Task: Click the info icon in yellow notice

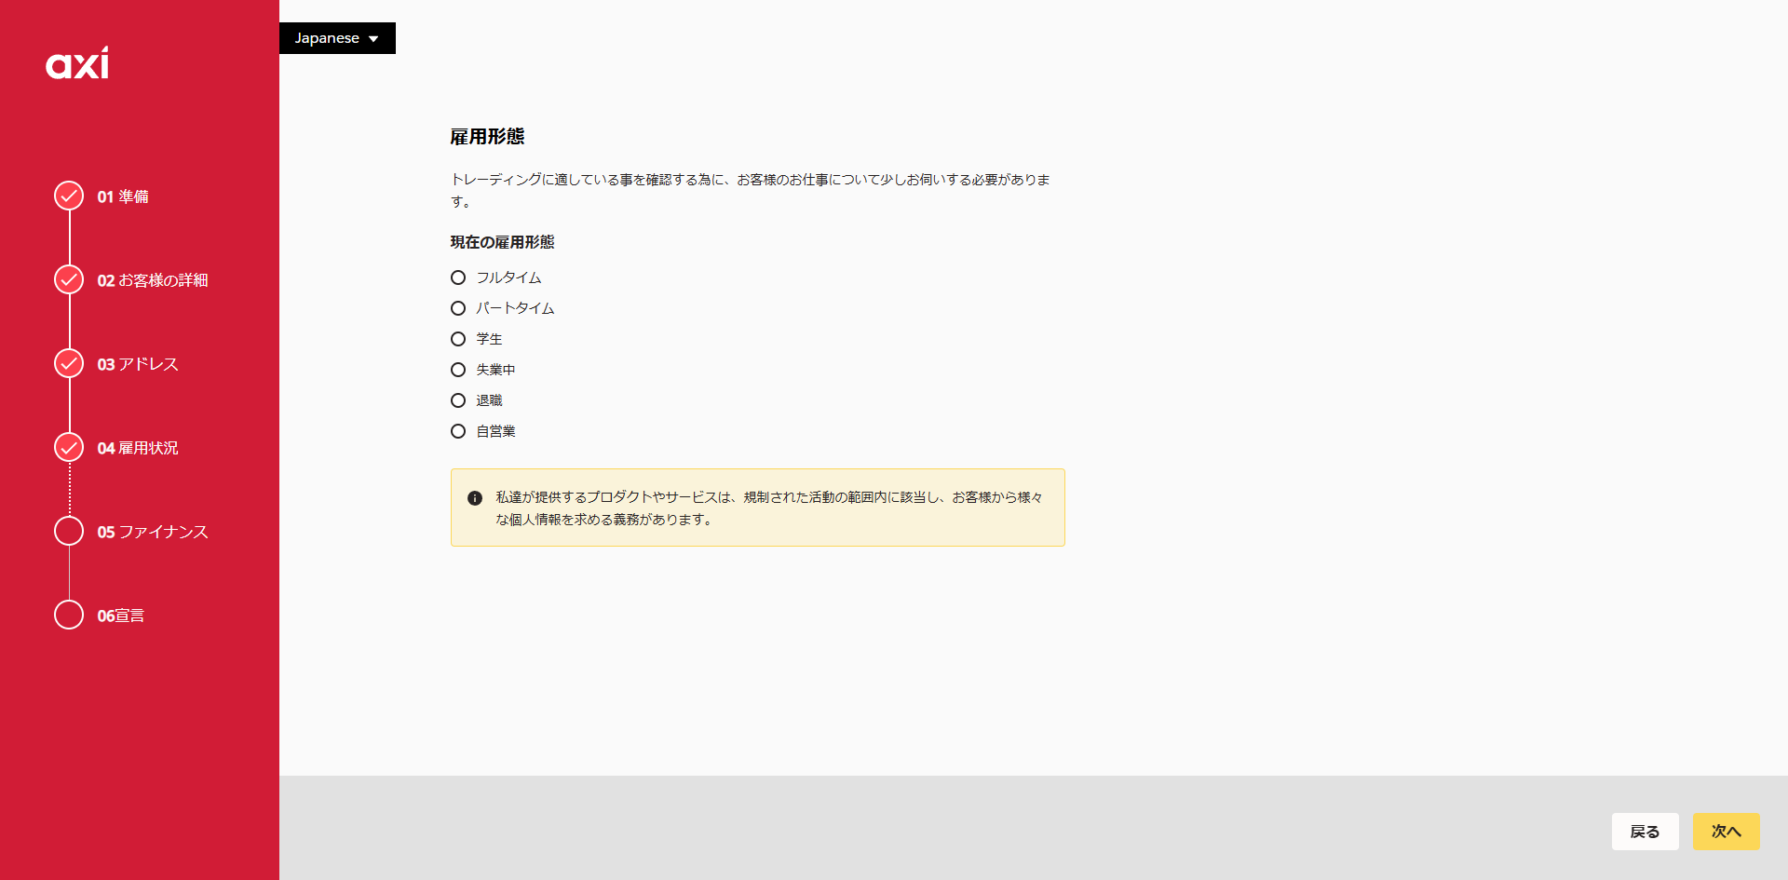Action: (x=475, y=498)
